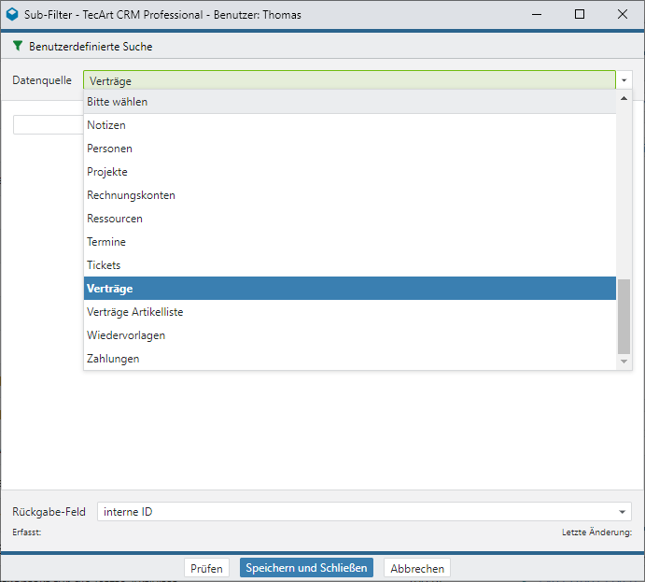Click the Datenquelle combo box field
Viewport: 645px width, 582px height.
pos(349,80)
